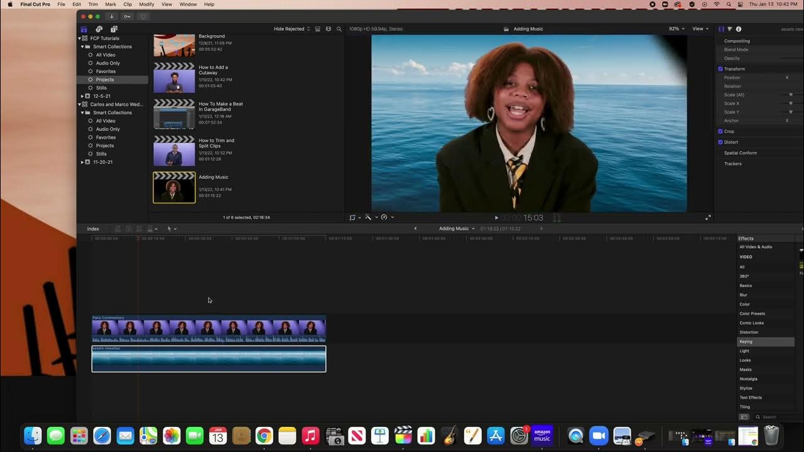
Task: Toggle the Crop checkbox
Action: point(720,131)
